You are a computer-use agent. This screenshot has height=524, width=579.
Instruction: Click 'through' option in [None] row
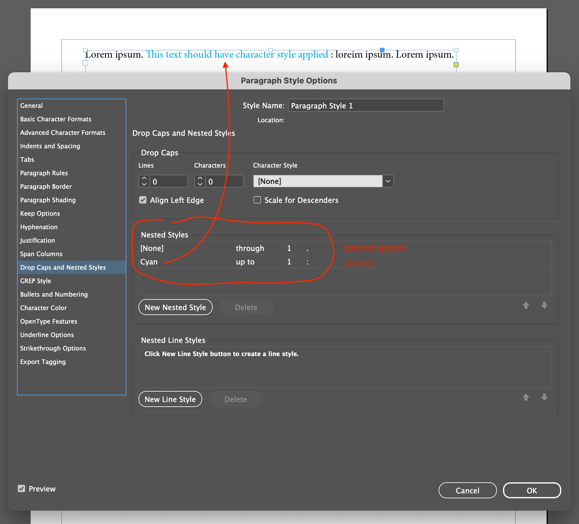(250, 248)
